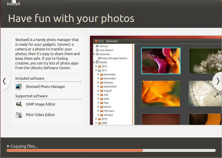Select the October event entry
222x158 pixels.
108,83
